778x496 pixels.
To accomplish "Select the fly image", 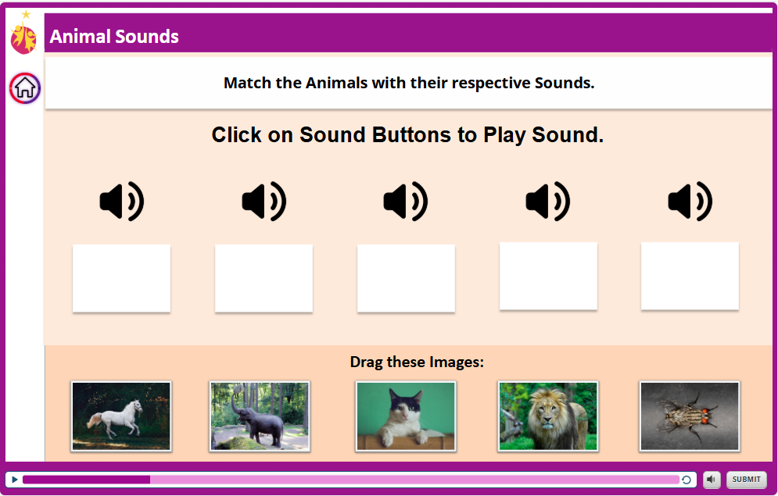I will point(690,416).
